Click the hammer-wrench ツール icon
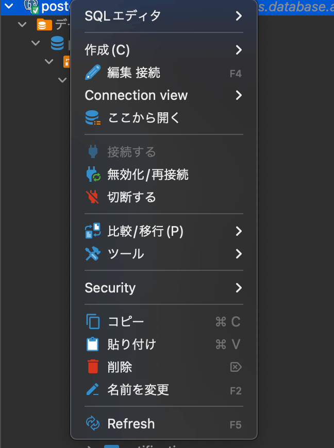The height and width of the screenshot is (448, 334). point(93,254)
